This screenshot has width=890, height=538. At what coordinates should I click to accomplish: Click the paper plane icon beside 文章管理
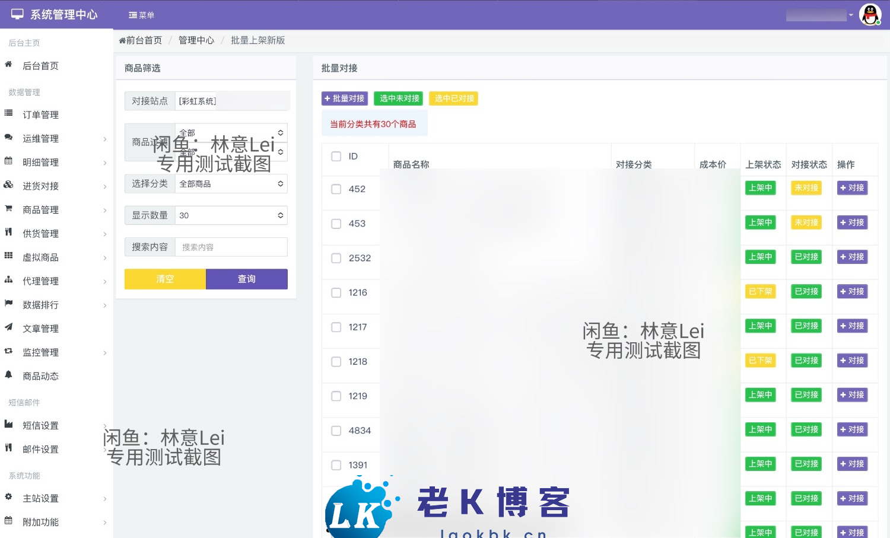8,327
